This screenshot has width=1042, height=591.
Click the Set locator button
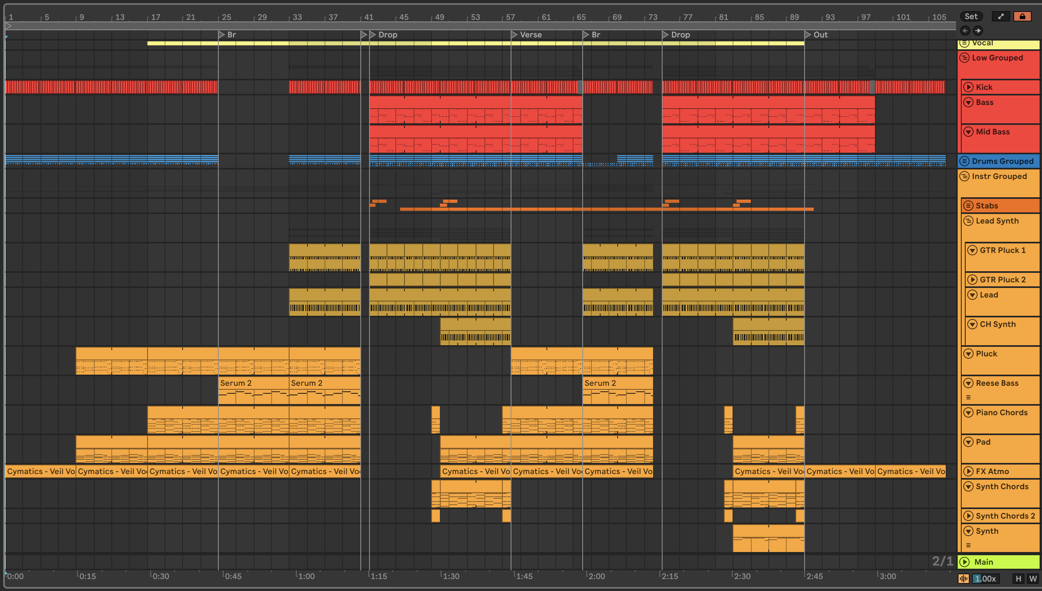click(x=971, y=16)
